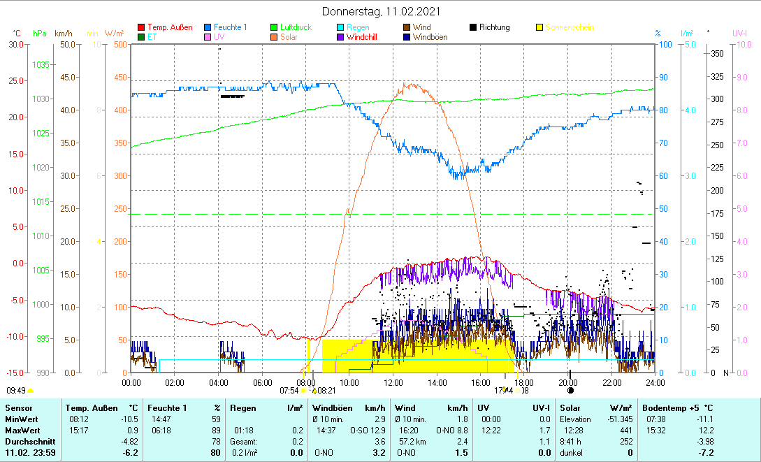Click the pink UV legend square
Image resolution: width=761 pixels, height=462 pixels.
coord(208,37)
